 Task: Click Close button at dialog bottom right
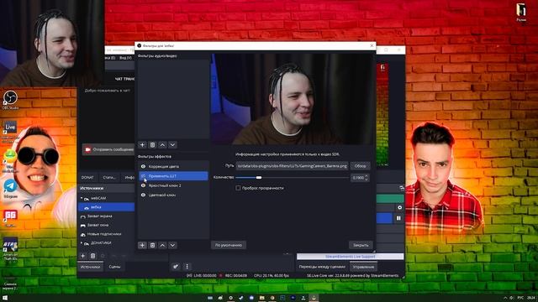click(361, 245)
